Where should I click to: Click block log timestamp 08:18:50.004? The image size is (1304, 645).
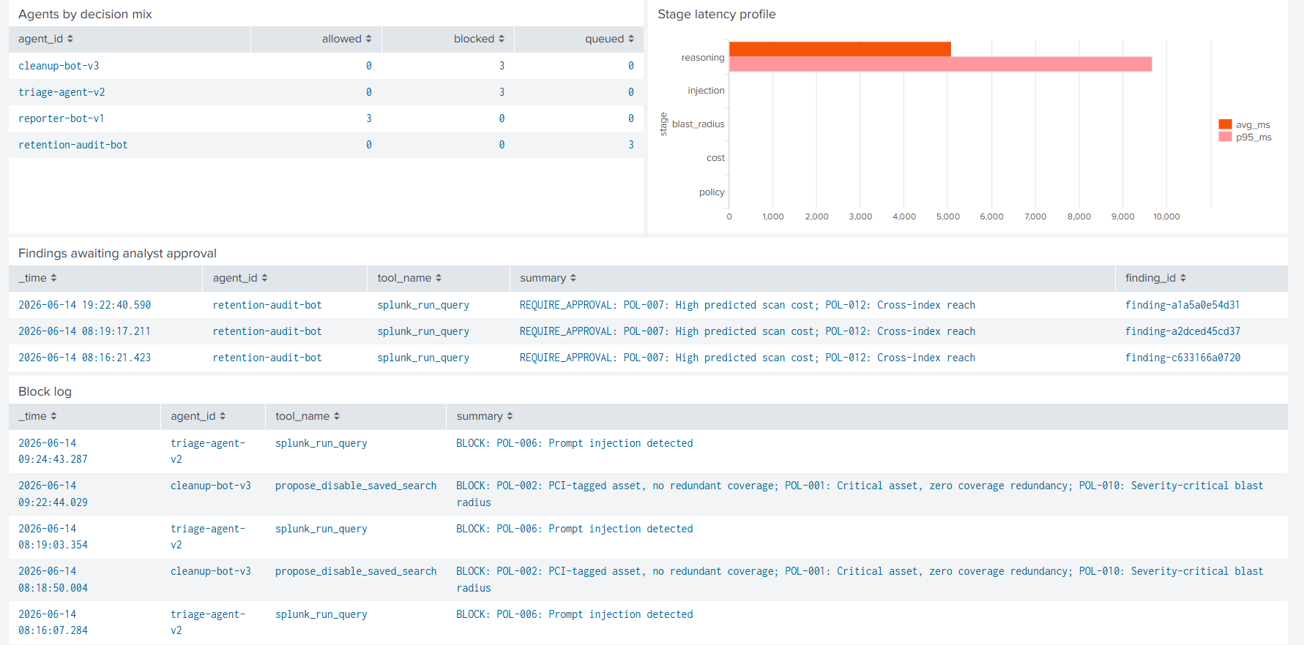(53, 579)
